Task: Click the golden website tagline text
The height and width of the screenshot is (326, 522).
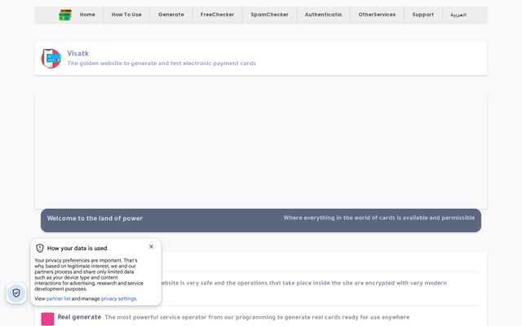Action: (161, 64)
